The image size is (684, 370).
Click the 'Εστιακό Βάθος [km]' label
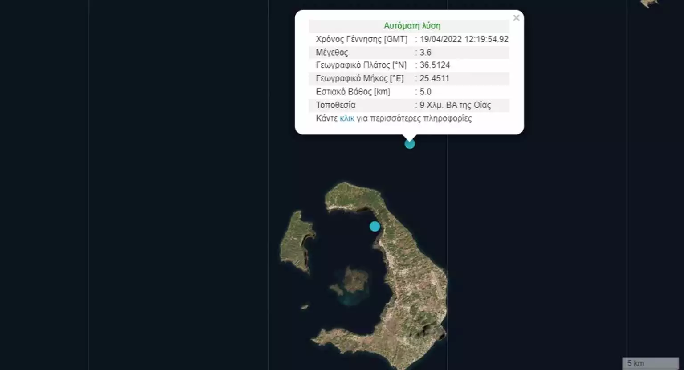[x=353, y=92]
